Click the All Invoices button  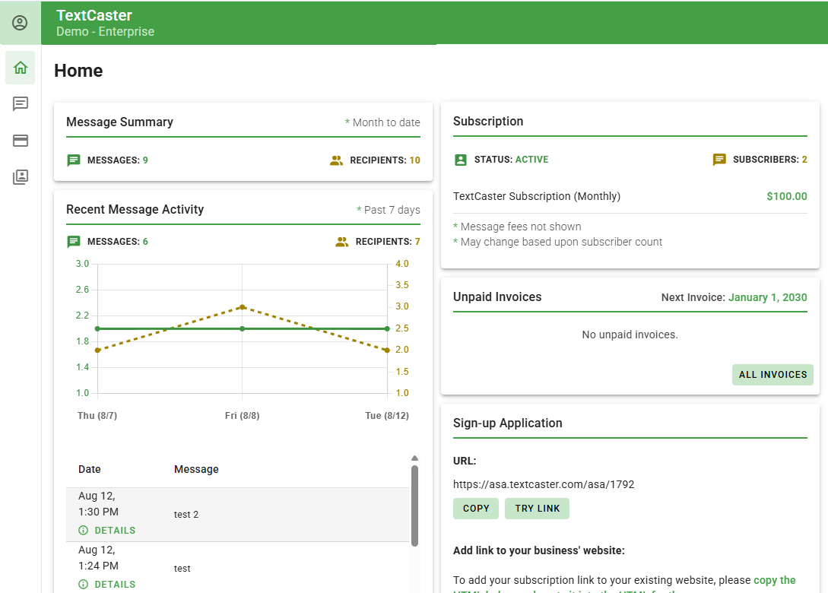coord(772,374)
